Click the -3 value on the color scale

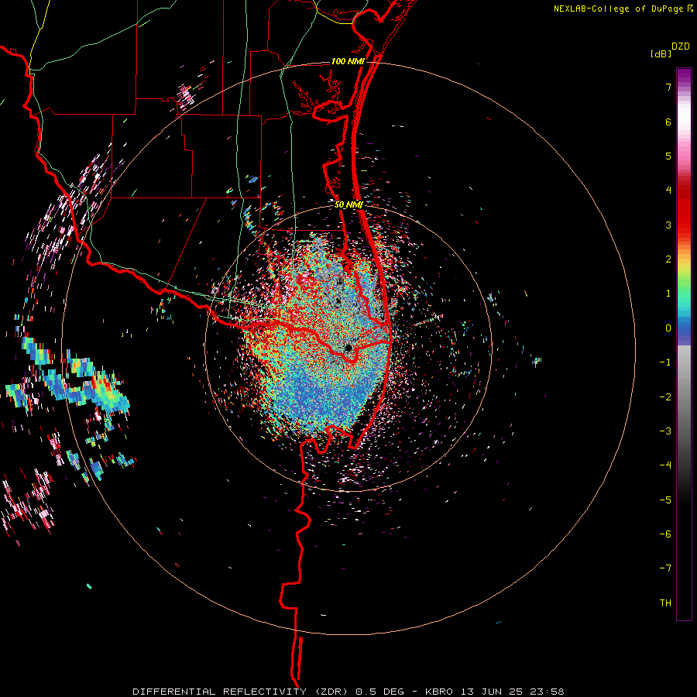665,431
